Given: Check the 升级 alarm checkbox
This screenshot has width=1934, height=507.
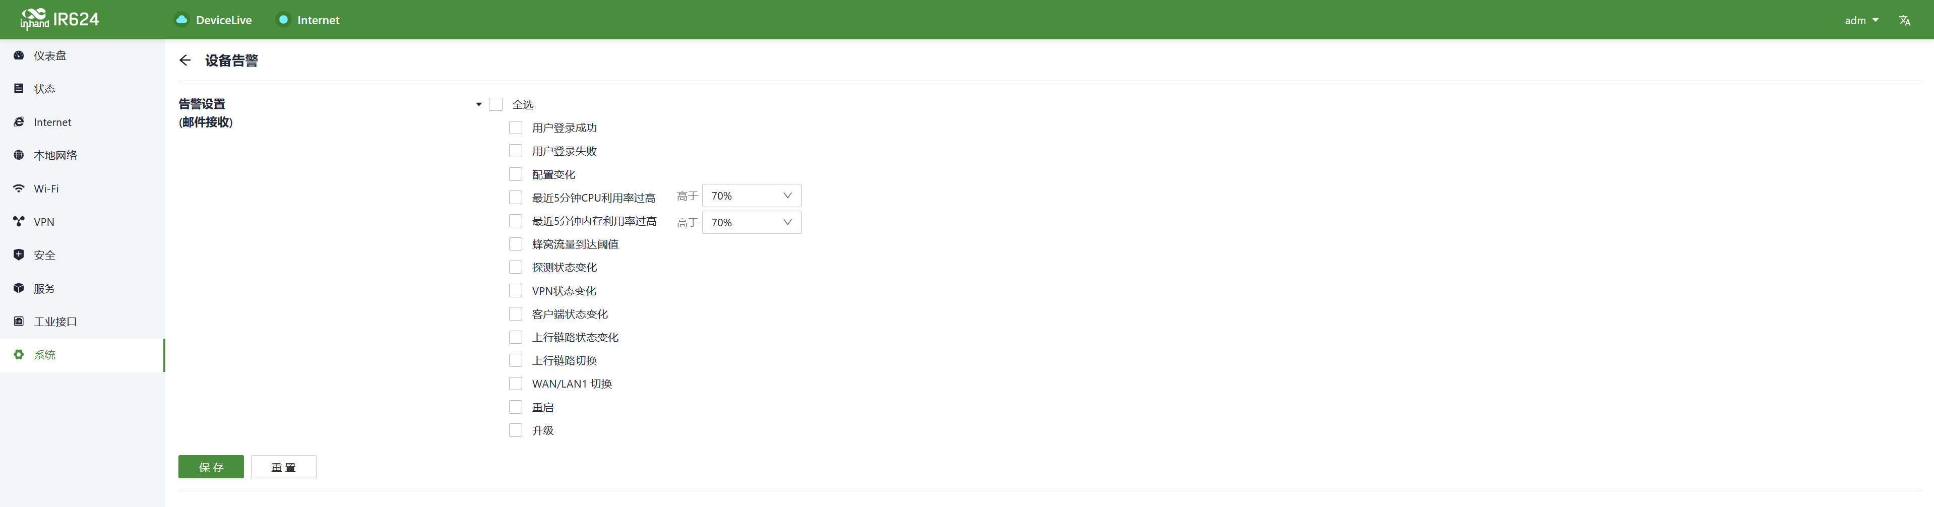Looking at the screenshot, I should (x=516, y=430).
